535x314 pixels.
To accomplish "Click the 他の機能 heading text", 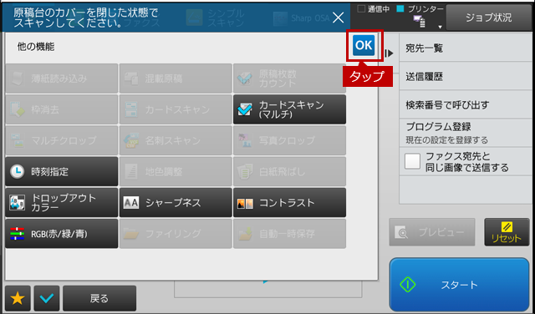I will coord(36,47).
